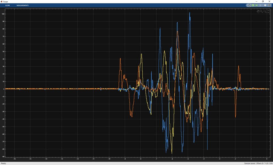The image size is (273, 165).
Task: Open the SCOPE tab
Action: pyautogui.click(x=7, y=5)
